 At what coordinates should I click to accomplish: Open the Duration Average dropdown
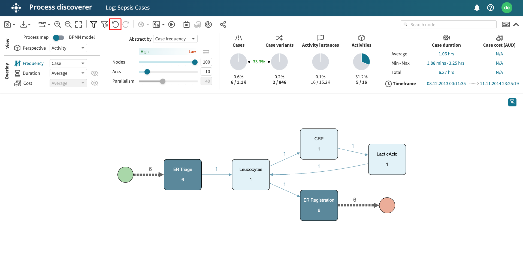(x=68, y=73)
